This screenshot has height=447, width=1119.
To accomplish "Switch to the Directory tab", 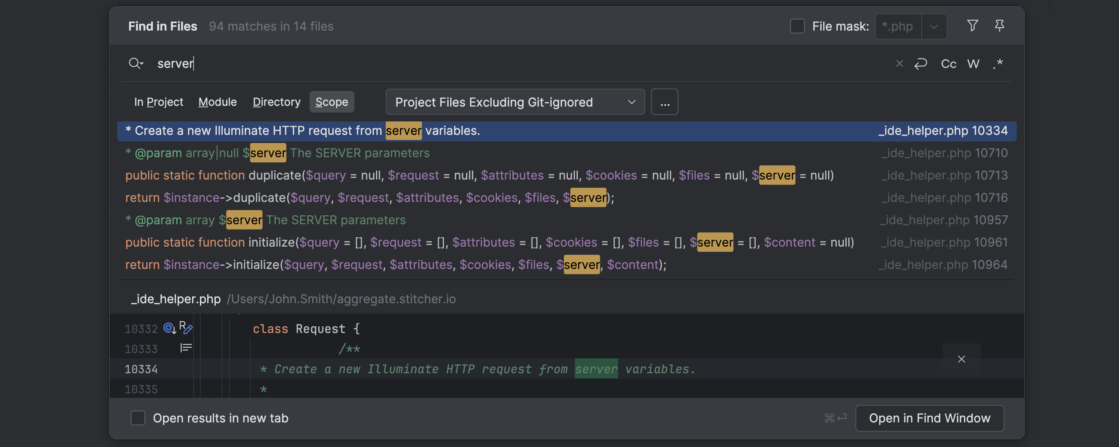I will pyautogui.click(x=276, y=102).
